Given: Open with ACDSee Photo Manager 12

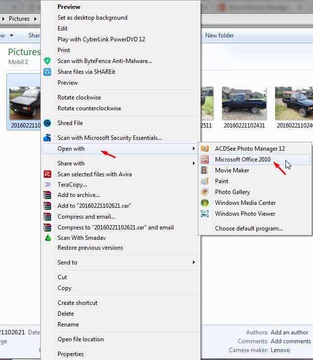Looking at the screenshot, I should click(250, 149).
